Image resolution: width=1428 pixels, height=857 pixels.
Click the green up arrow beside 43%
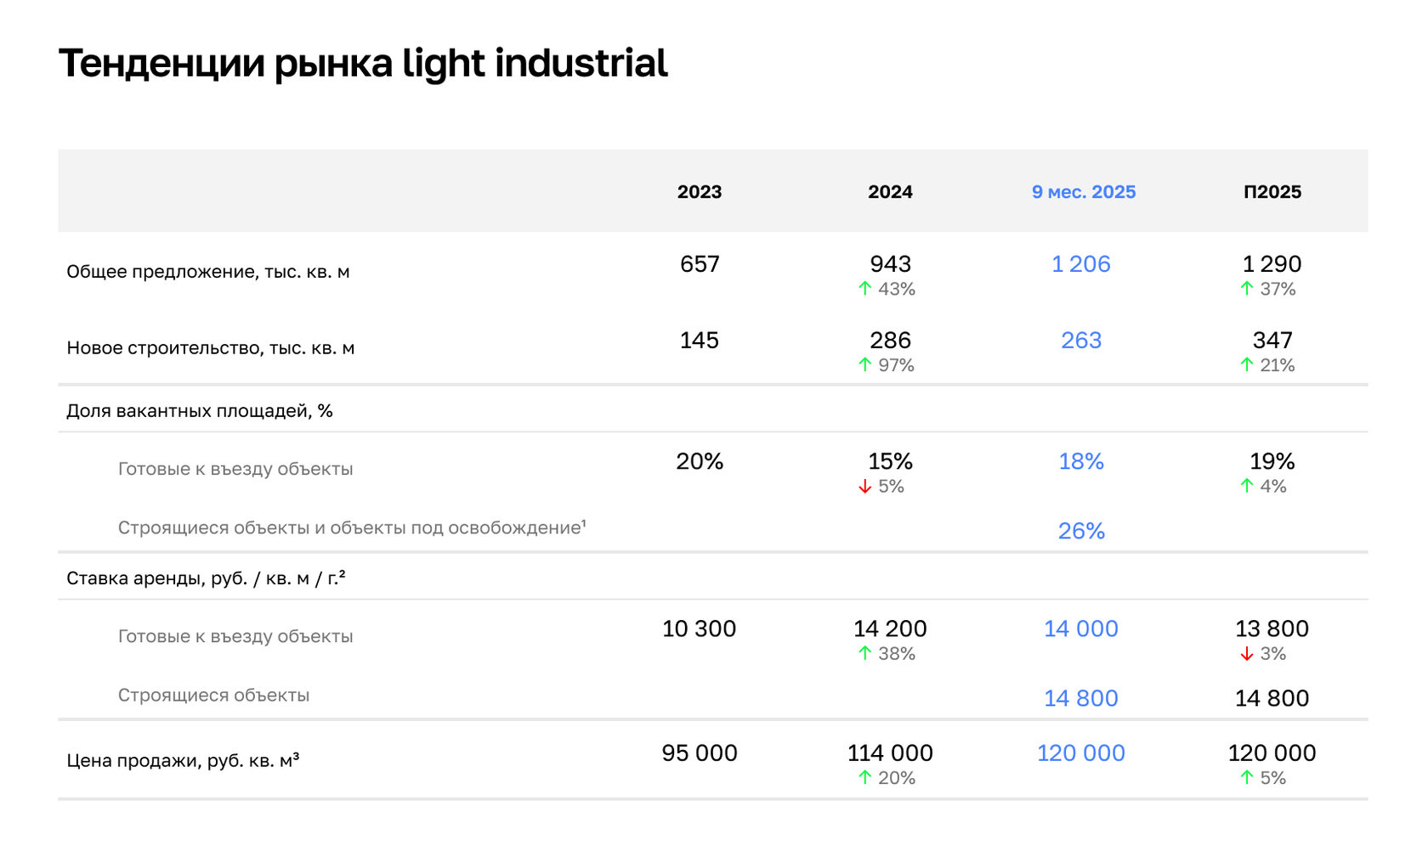tap(865, 289)
